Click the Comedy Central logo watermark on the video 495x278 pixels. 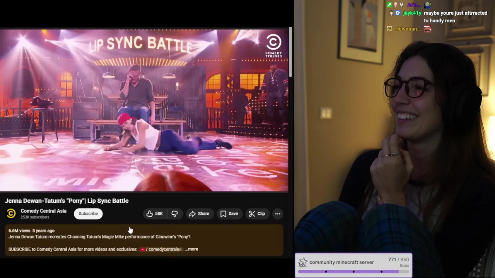pyautogui.click(x=273, y=46)
